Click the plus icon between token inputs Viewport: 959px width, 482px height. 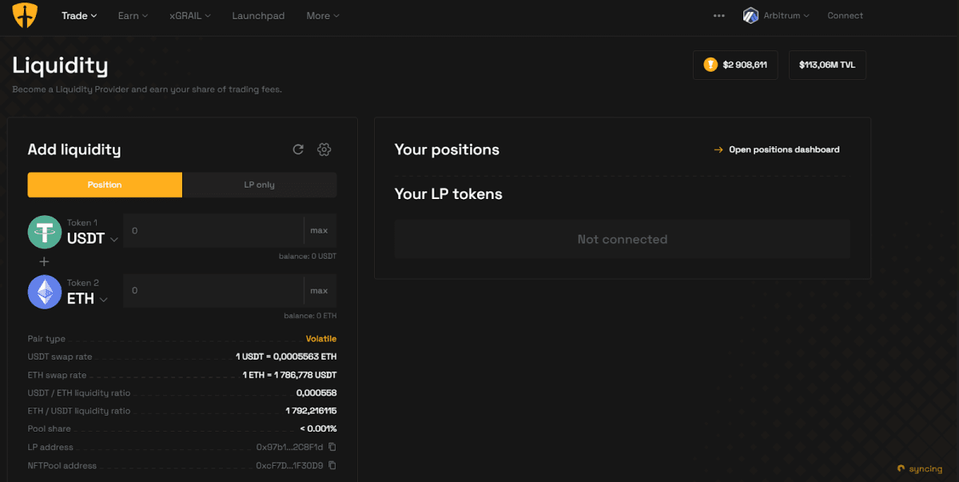(x=44, y=261)
